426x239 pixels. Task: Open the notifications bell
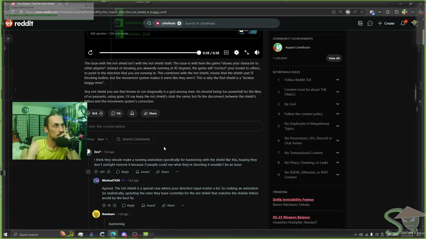403,23
